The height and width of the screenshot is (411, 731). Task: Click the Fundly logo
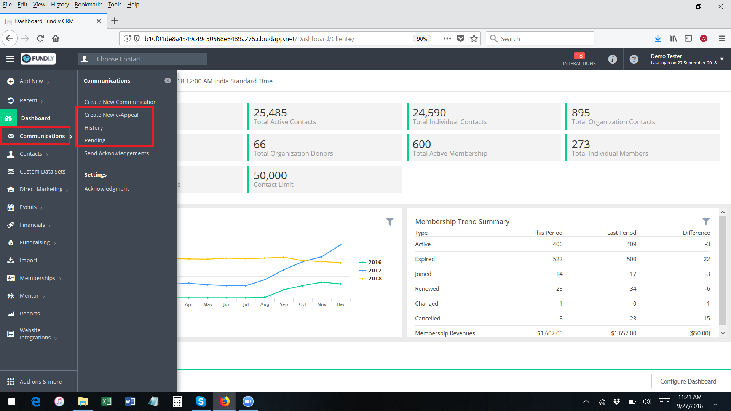38,59
